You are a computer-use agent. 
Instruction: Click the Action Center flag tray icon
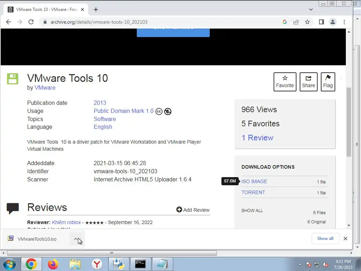tap(308, 264)
